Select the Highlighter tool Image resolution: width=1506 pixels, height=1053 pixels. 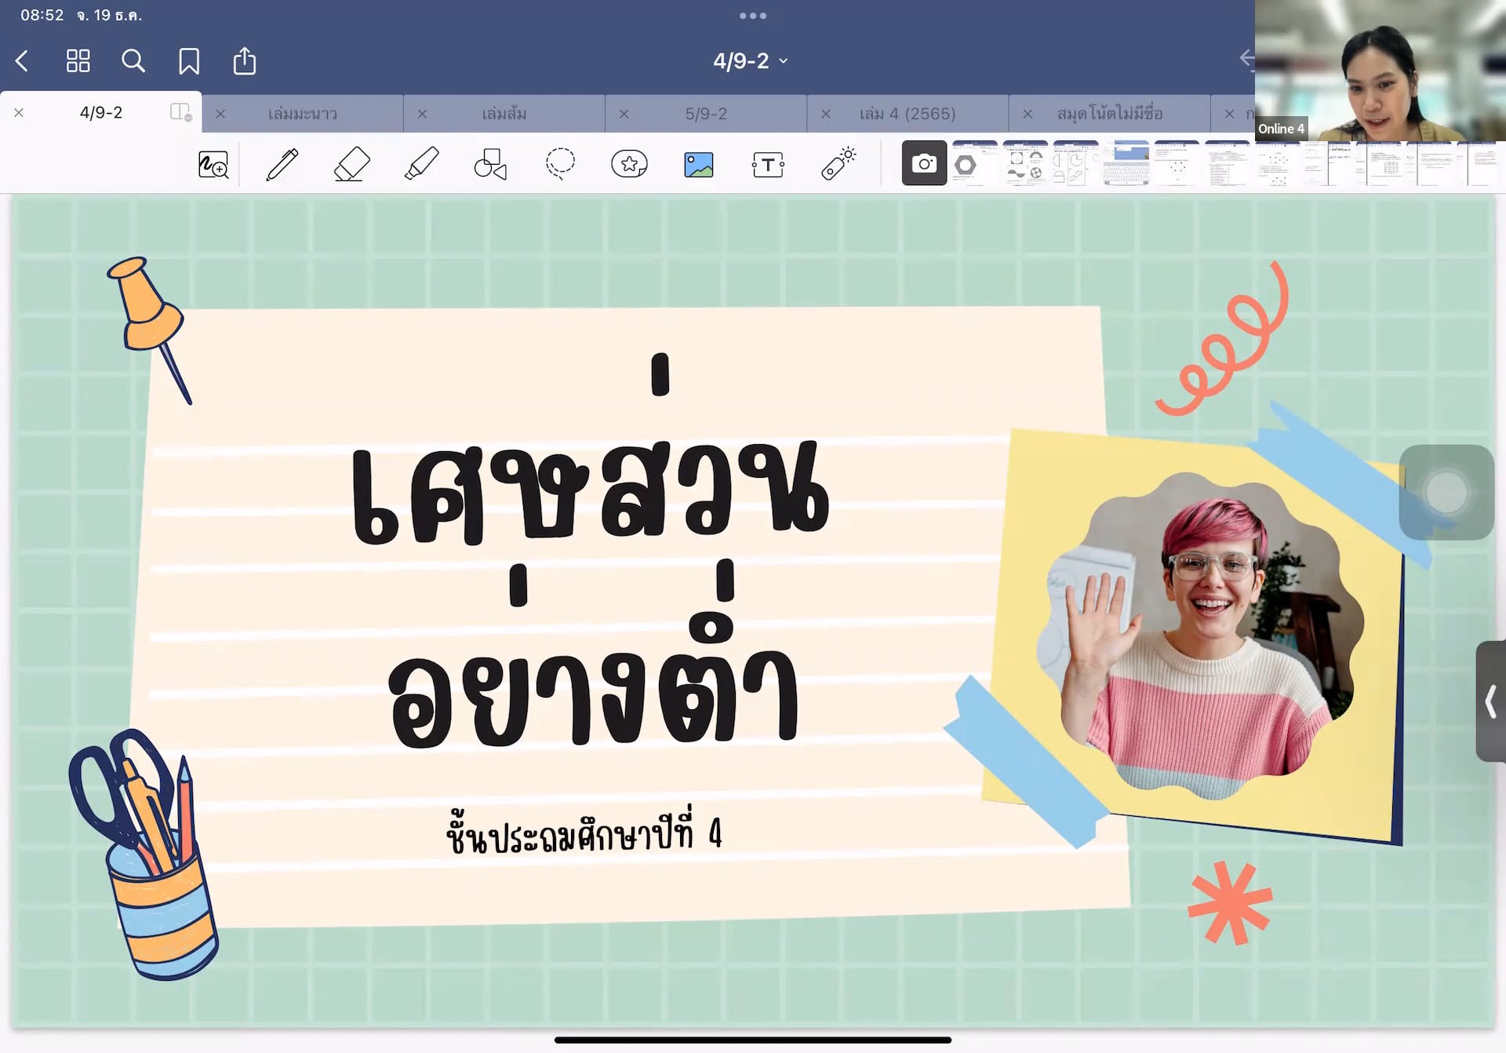[421, 165]
